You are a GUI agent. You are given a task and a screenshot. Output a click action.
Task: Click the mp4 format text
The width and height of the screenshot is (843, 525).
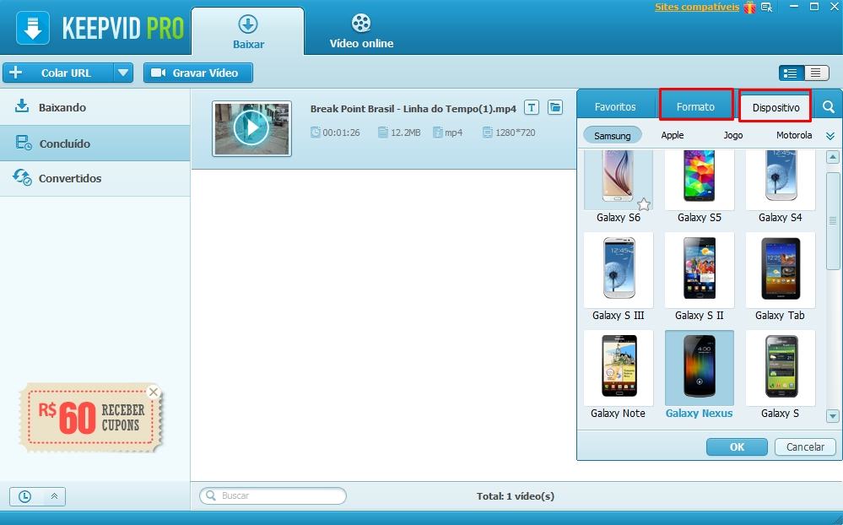(x=453, y=133)
